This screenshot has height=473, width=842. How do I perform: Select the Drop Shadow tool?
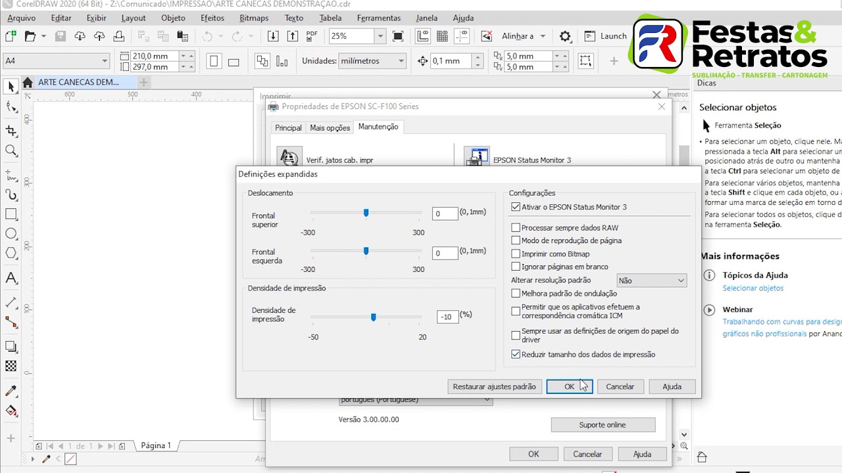[11, 346]
